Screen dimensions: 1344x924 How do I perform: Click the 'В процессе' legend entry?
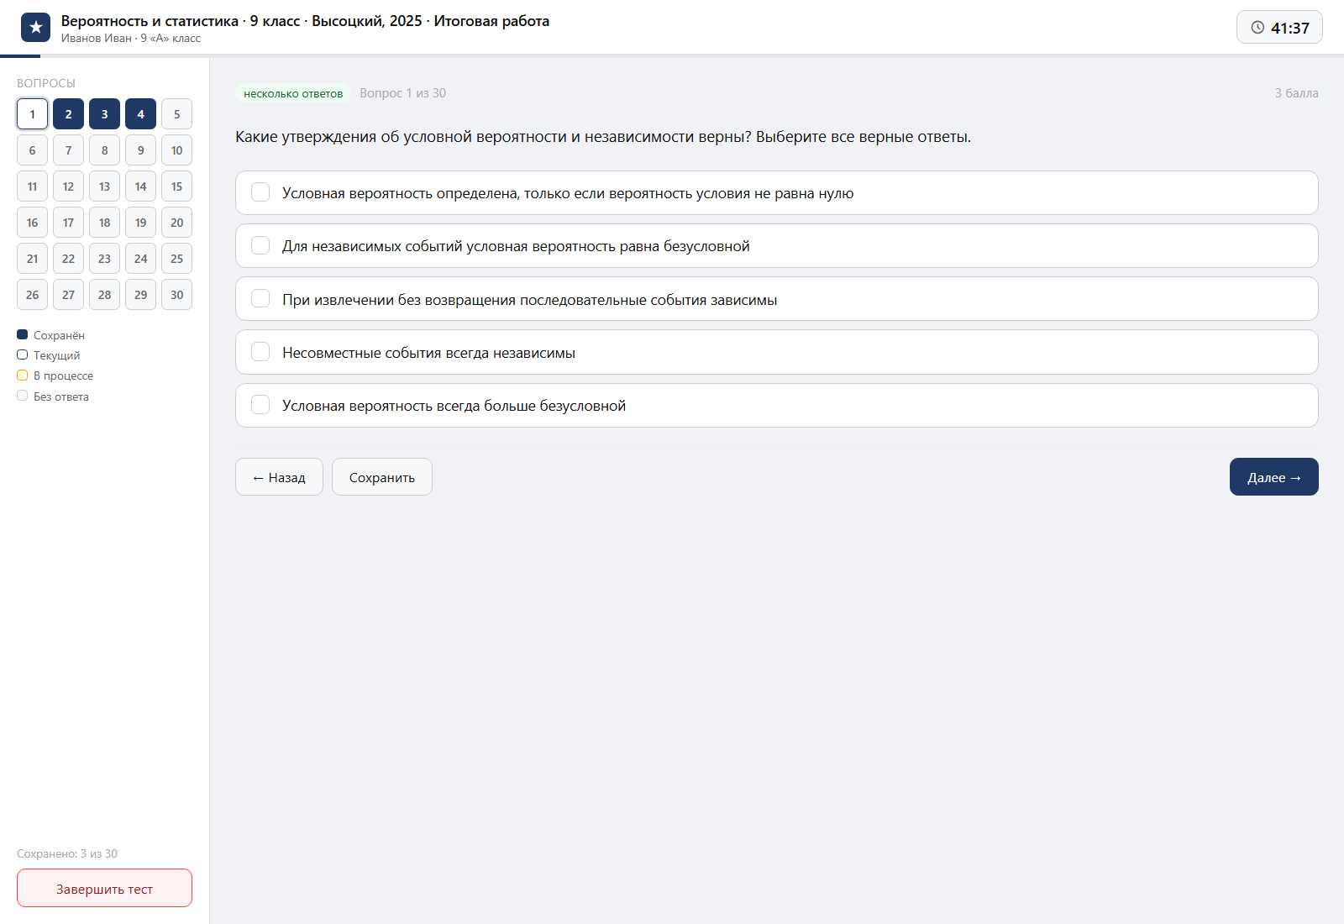(55, 375)
